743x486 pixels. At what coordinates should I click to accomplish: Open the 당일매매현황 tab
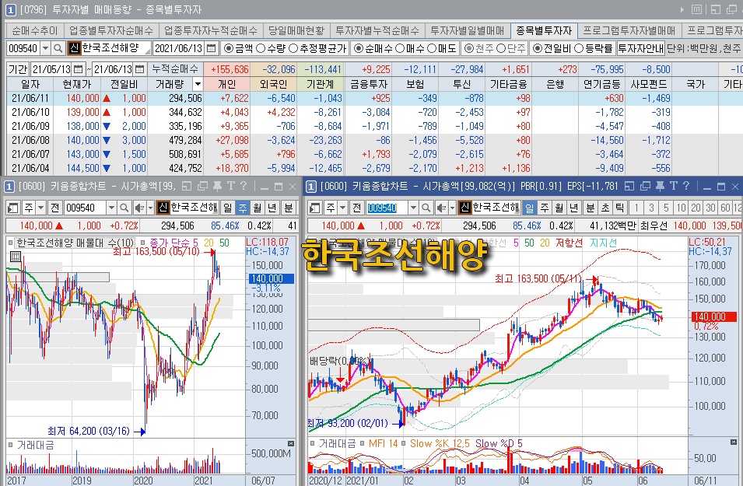pyautogui.click(x=296, y=31)
